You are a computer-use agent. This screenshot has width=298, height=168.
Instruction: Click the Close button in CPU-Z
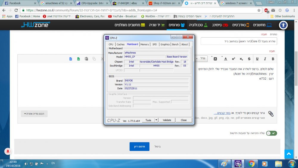(x=184, y=120)
